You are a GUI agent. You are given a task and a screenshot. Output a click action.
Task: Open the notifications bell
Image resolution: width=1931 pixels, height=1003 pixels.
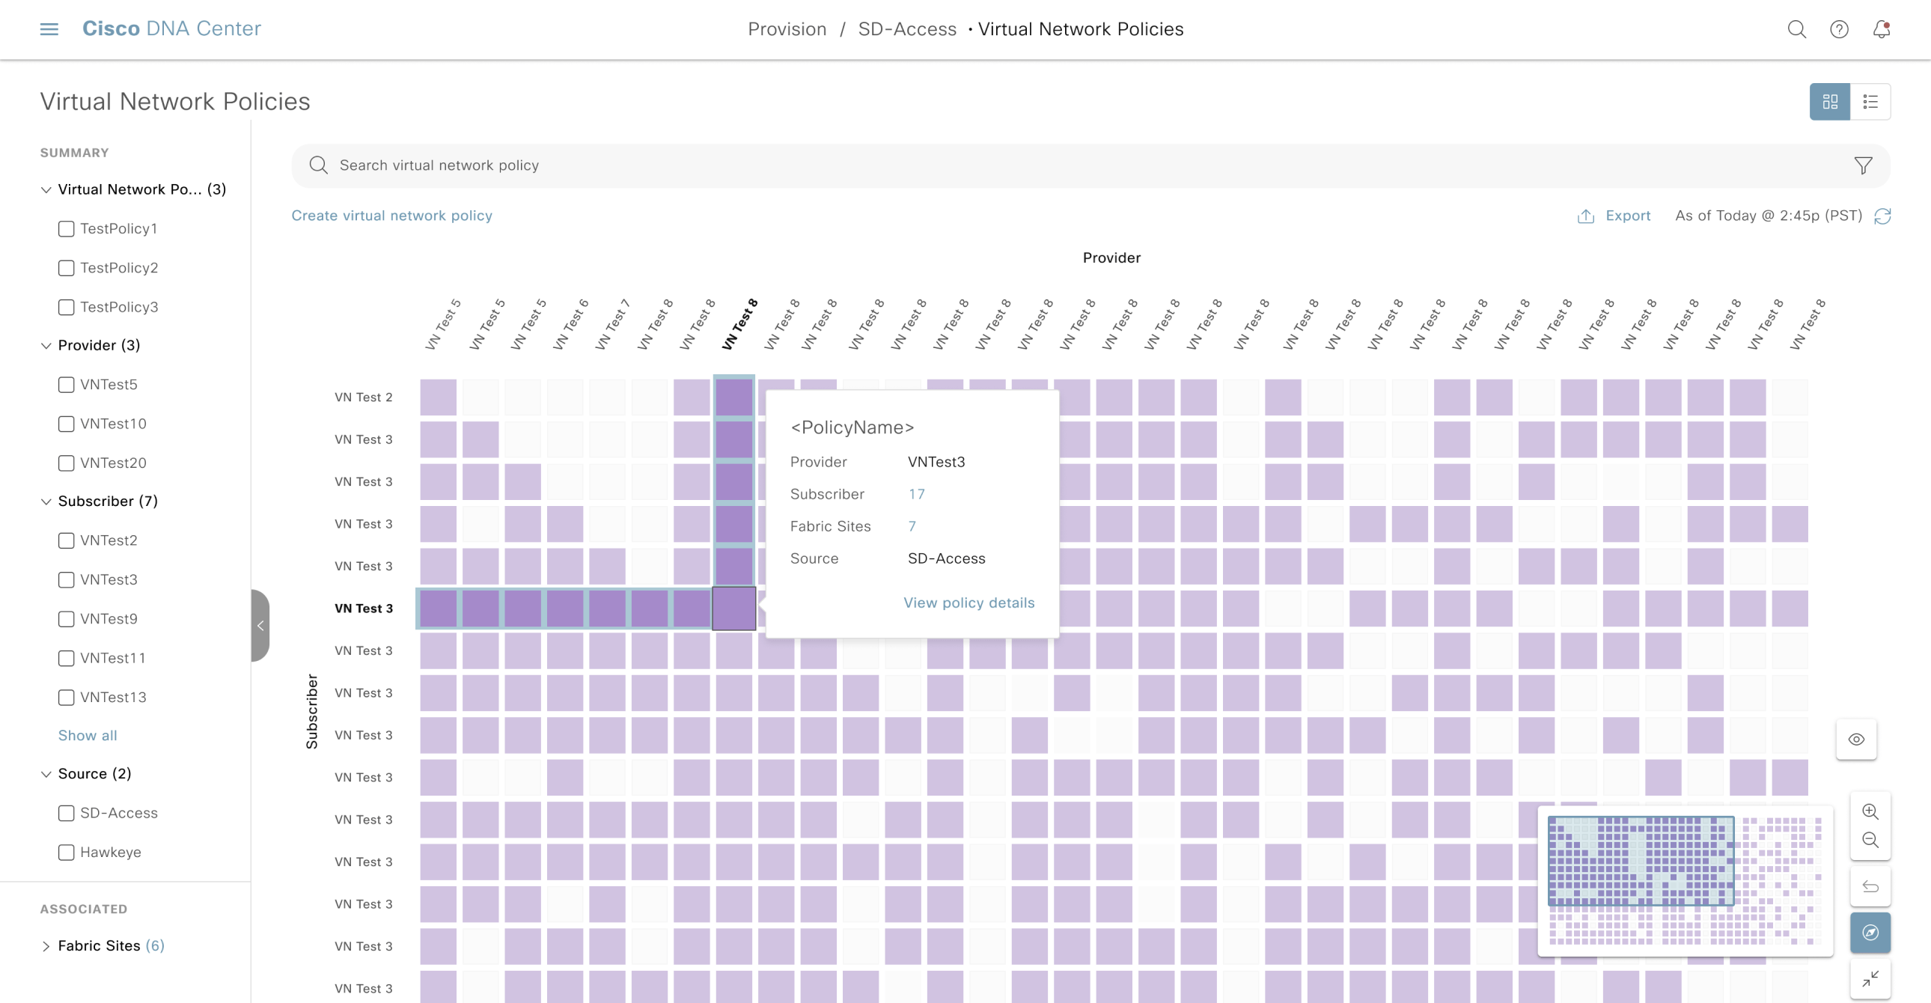pyautogui.click(x=1882, y=29)
